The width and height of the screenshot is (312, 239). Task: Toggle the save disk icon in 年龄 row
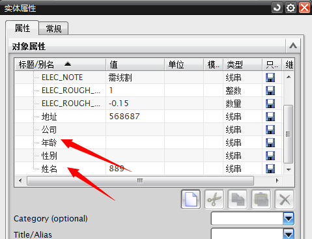pyautogui.click(x=270, y=143)
